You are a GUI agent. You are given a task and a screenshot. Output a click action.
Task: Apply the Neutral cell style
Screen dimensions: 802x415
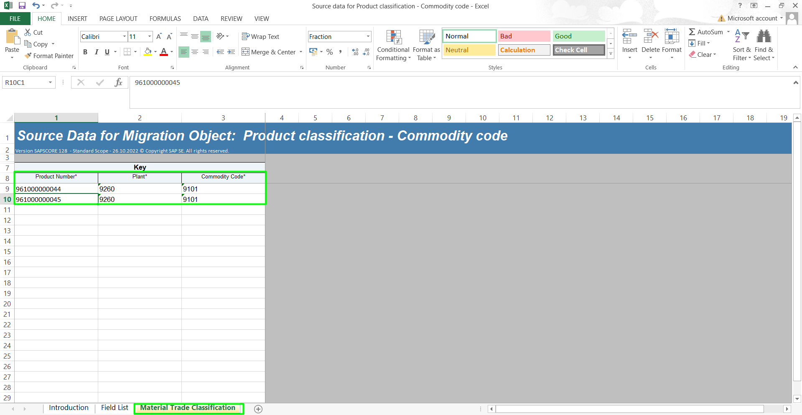click(x=469, y=50)
